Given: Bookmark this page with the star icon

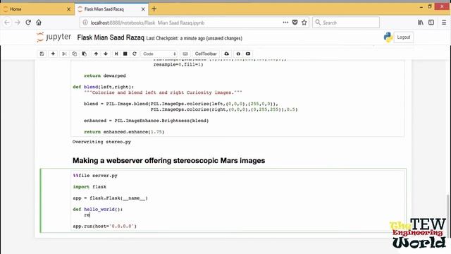Looking at the screenshot, I should point(304,23).
